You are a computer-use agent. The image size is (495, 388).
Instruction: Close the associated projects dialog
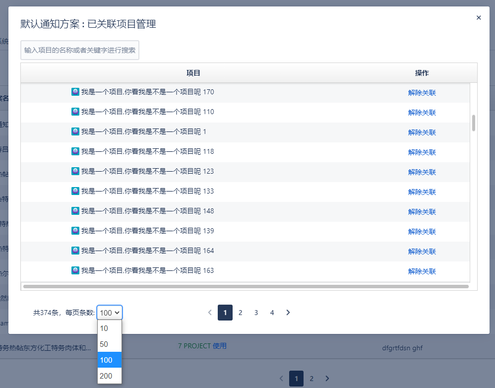pyautogui.click(x=479, y=17)
